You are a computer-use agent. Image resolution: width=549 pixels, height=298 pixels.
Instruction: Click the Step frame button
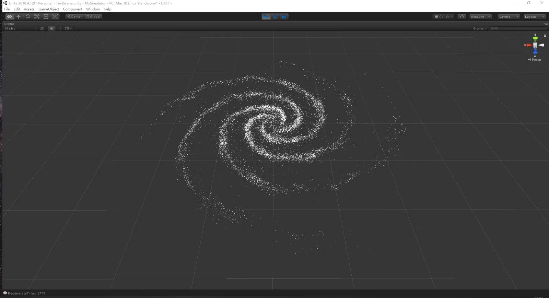pos(284,16)
